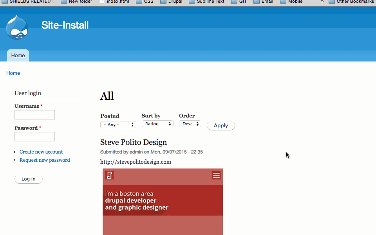Open the Mobile bookmarks folder
This screenshot has width=376, height=235.
click(x=291, y=2)
